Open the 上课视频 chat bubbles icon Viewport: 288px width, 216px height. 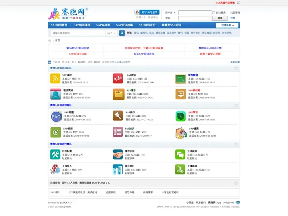[180, 154]
